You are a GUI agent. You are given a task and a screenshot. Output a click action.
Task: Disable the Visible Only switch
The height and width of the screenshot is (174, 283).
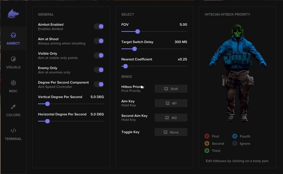click(99, 55)
